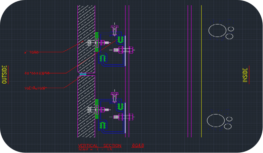Image resolution: width=263 pixels, height=153 pixels.
Task: Click the green pad on lower bracket
Action: [x=96, y=109]
